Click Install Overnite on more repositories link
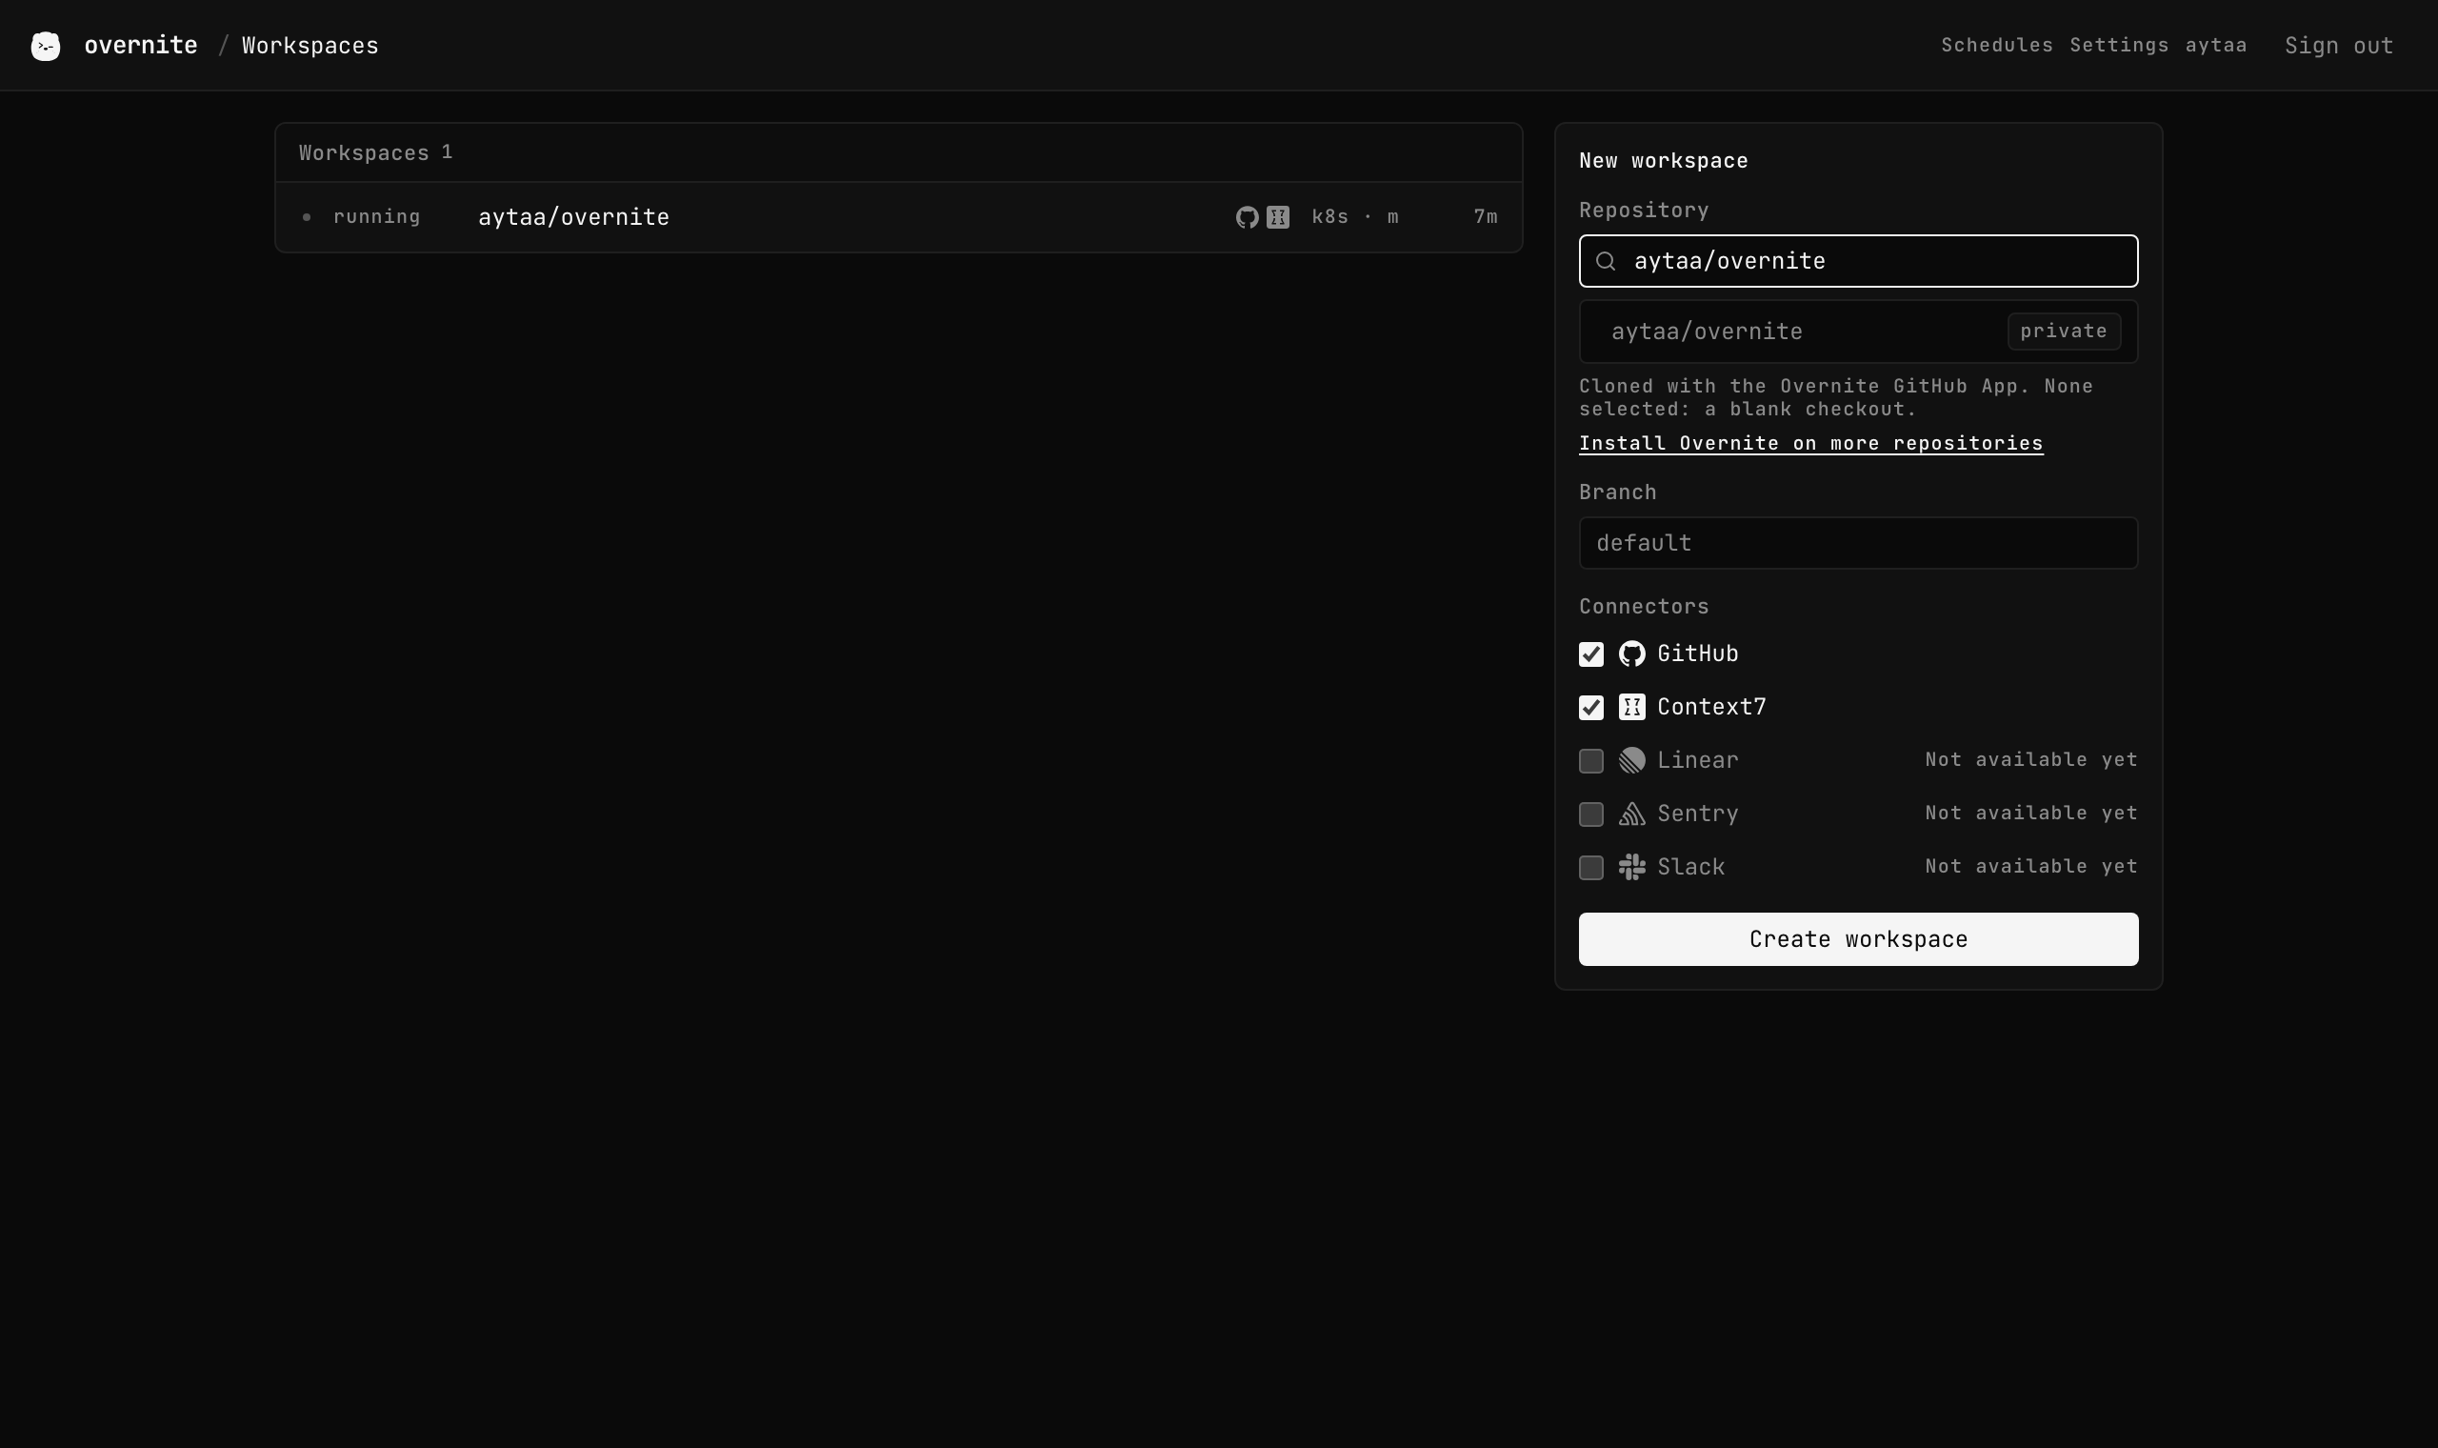Screen dimensions: 2438x1448 (x=1811, y=444)
